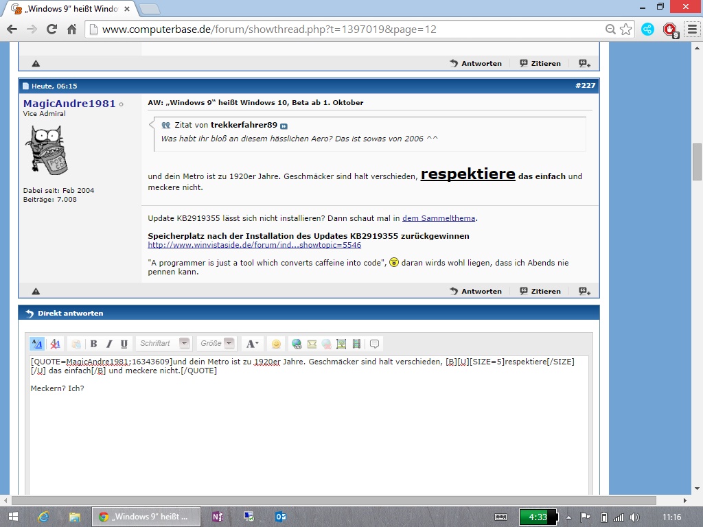Screen dimensions: 703x527
Task: Bookmark this page with the star icon
Action: point(626,30)
